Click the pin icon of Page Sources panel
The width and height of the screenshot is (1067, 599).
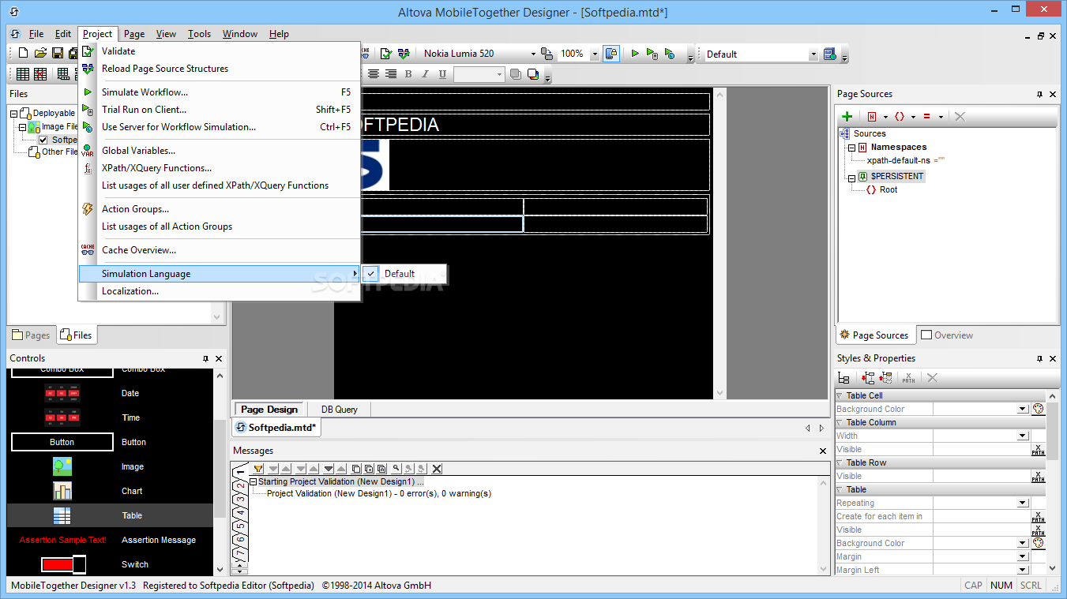pyautogui.click(x=1039, y=94)
